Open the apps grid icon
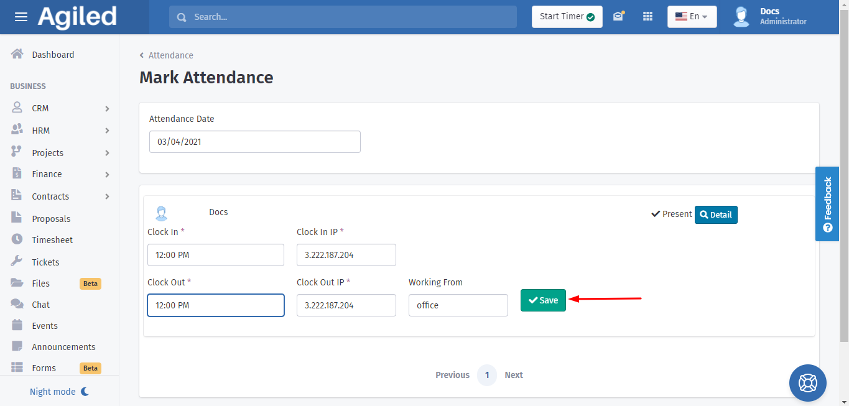849x406 pixels. (647, 17)
